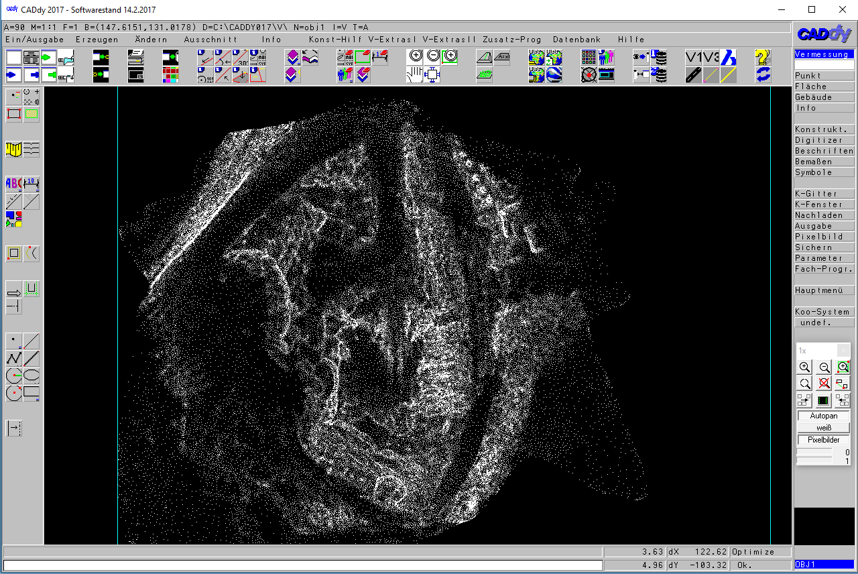Screen dimensions: 858x574
Task: Click the V1 toolbar icon
Action: pos(694,58)
